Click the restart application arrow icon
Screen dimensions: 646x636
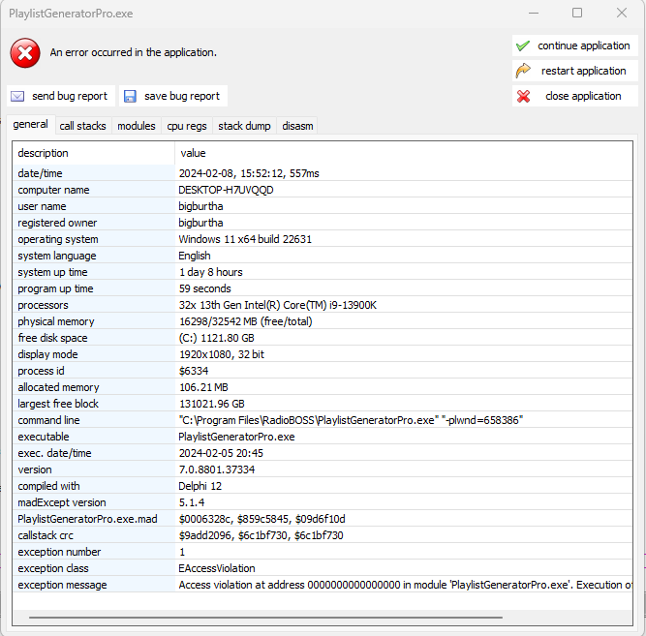point(523,71)
